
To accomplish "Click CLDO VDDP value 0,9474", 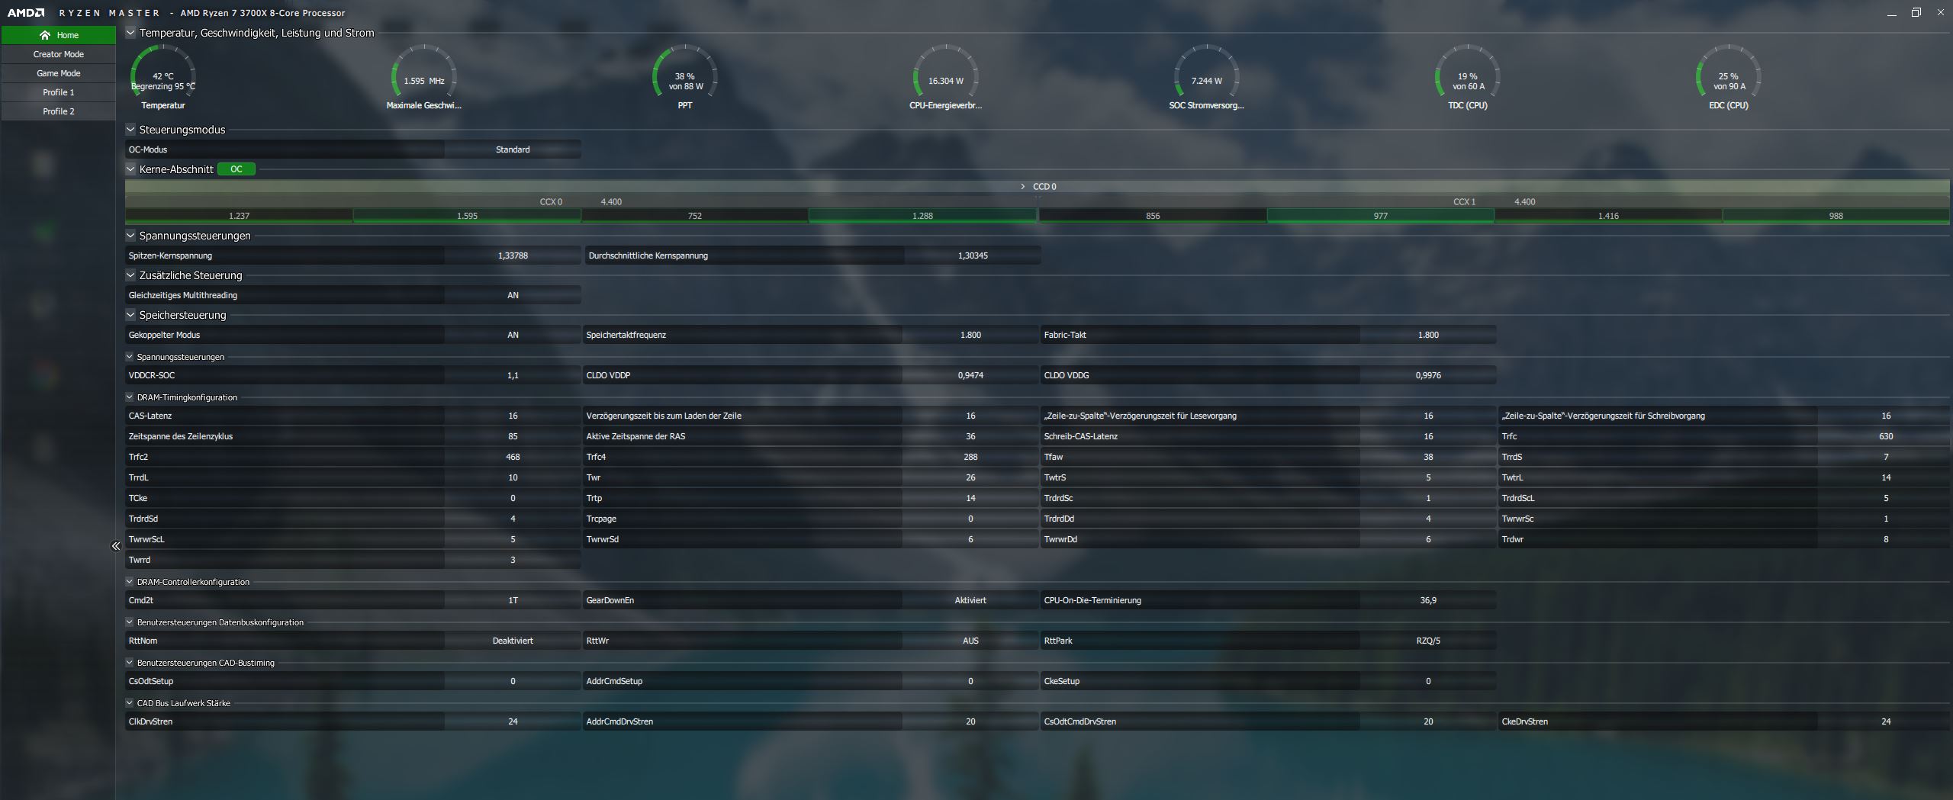I will click(970, 375).
